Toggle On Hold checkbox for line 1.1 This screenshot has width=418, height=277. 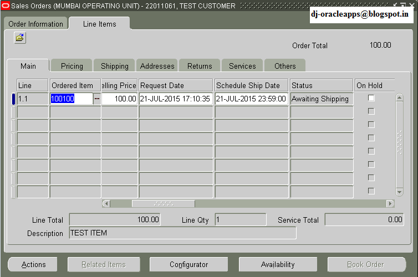click(371, 98)
